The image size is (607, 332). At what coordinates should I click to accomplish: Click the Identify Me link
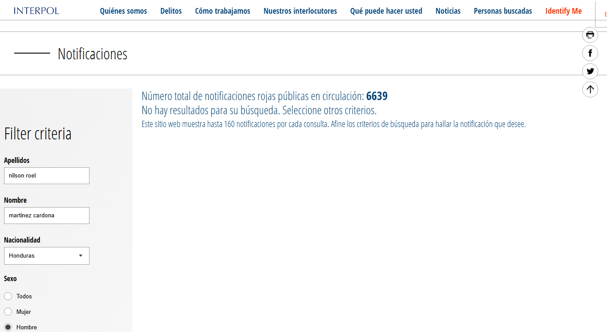point(564,11)
